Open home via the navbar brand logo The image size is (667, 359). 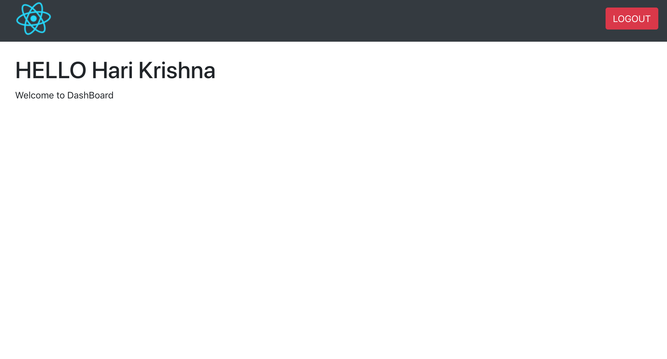click(34, 19)
